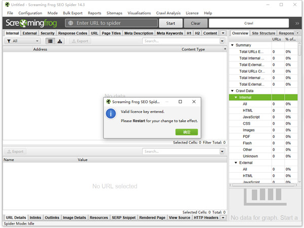
Task: Open the SERP Snippet tab
Action: (x=123, y=217)
